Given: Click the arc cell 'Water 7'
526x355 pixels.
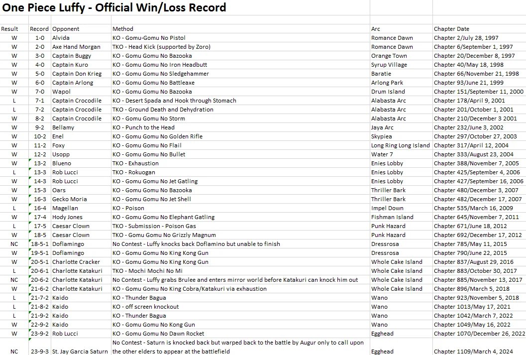Looking at the screenshot, I should [x=401, y=154].
